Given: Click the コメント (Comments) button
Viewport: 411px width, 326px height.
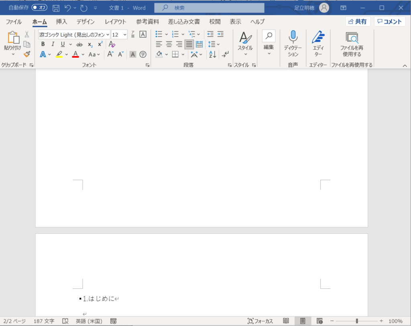Looking at the screenshot, I should [389, 22].
